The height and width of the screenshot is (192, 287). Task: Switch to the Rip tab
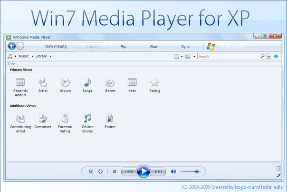(x=124, y=47)
